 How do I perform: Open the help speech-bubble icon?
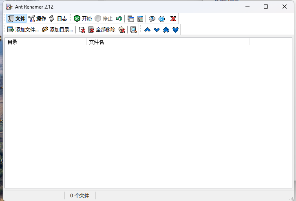tap(152, 19)
